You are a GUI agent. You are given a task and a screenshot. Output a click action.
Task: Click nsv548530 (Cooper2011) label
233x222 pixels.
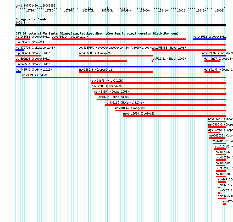click(33, 64)
